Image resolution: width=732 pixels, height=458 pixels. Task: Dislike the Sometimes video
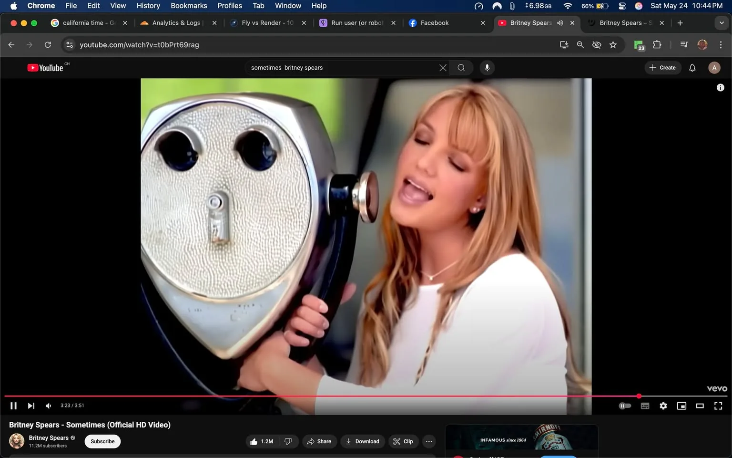(x=288, y=441)
